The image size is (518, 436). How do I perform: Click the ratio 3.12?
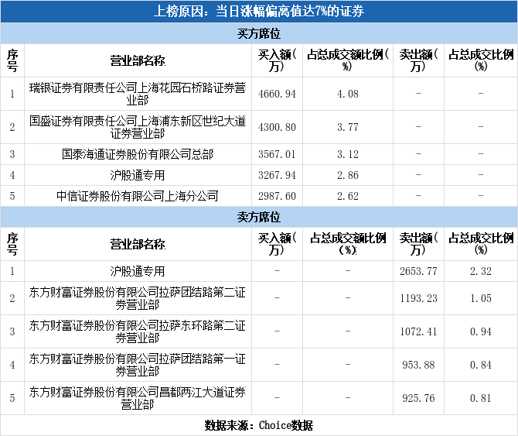click(x=348, y=154)
